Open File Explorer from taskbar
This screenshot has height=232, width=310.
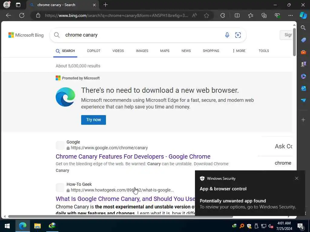coord(37,226)
